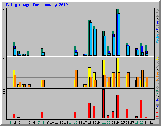Click the top-chart axis value 45
Image resolution: width=161 pixels, height=126 pixels.
point(5,10)
